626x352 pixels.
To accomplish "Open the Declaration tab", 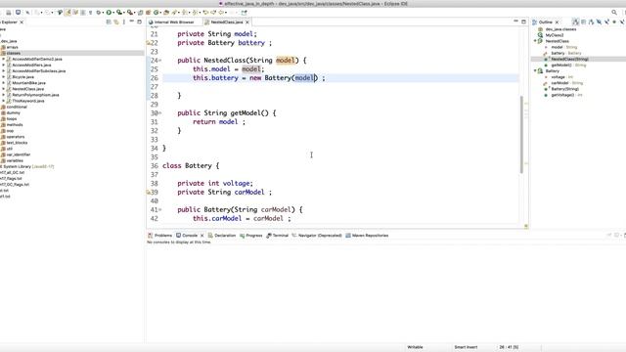I will (x=222, y=236).
